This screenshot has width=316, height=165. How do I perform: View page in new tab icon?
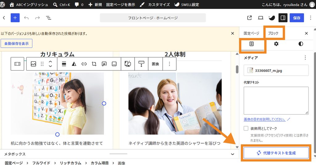pos(249,18)
